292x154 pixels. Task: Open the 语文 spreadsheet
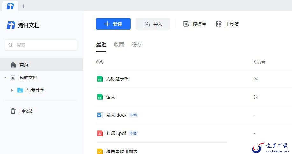point(111,97)
